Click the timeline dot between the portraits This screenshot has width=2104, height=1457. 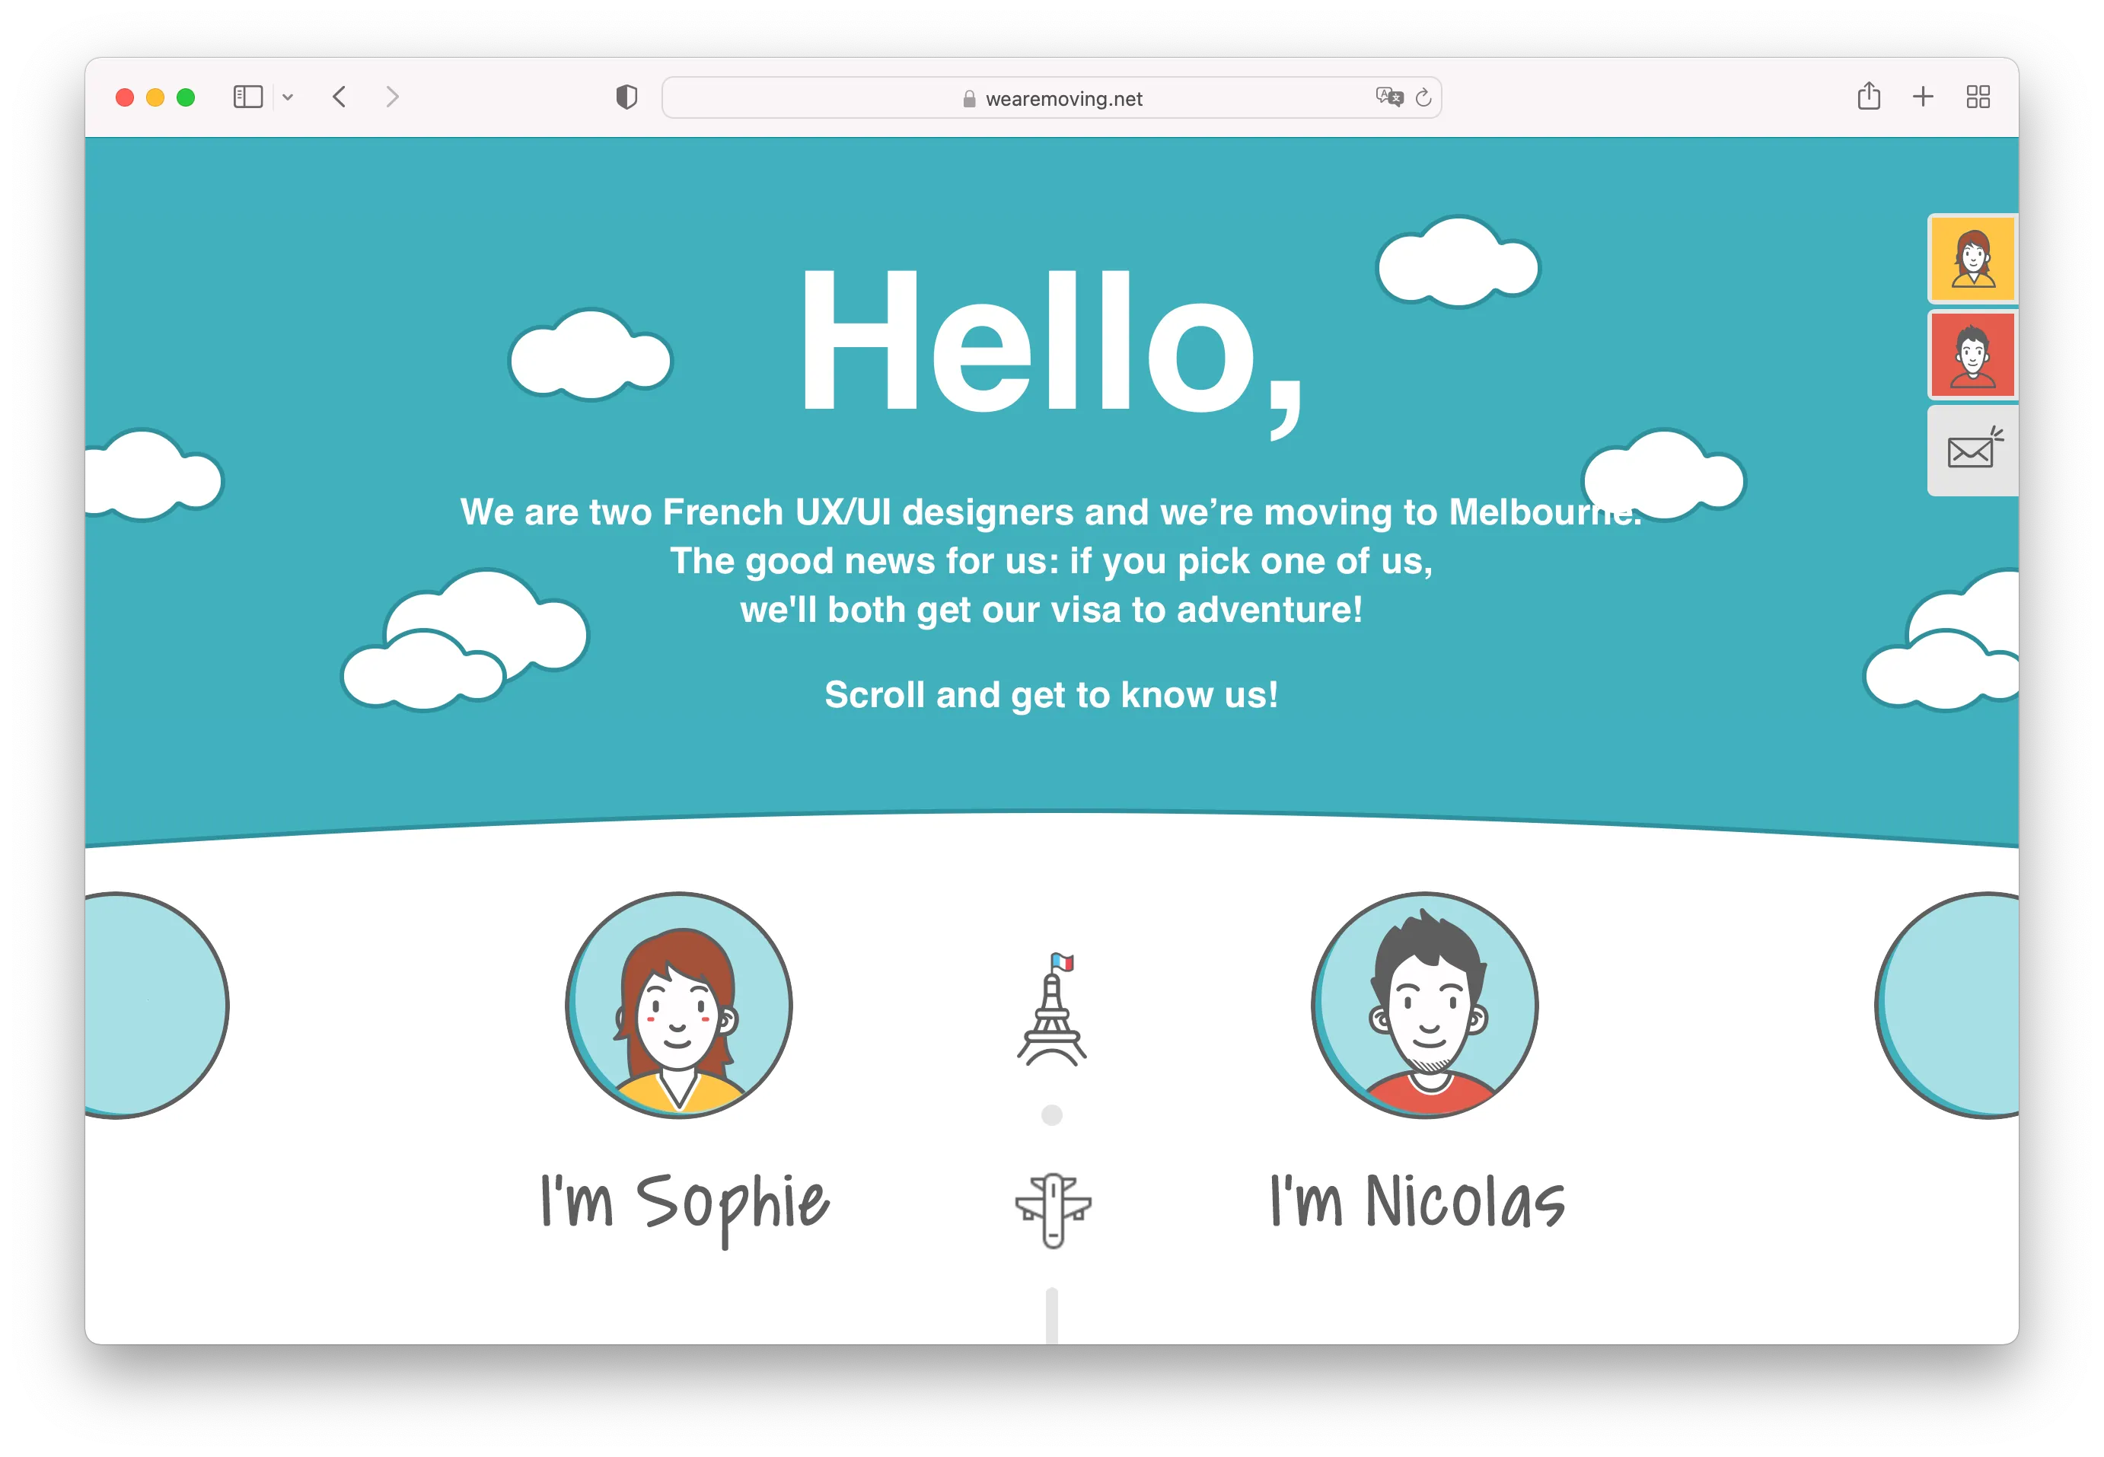[x=1051, y=1114]
